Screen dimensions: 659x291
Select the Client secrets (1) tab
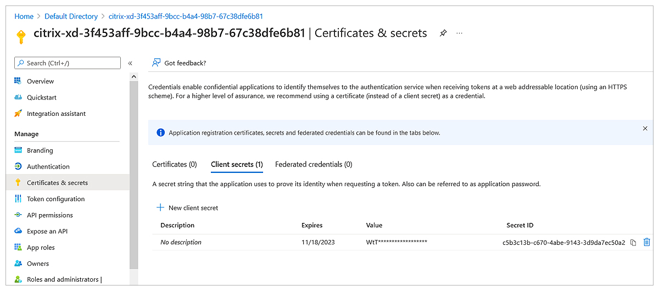pos(237,164)
